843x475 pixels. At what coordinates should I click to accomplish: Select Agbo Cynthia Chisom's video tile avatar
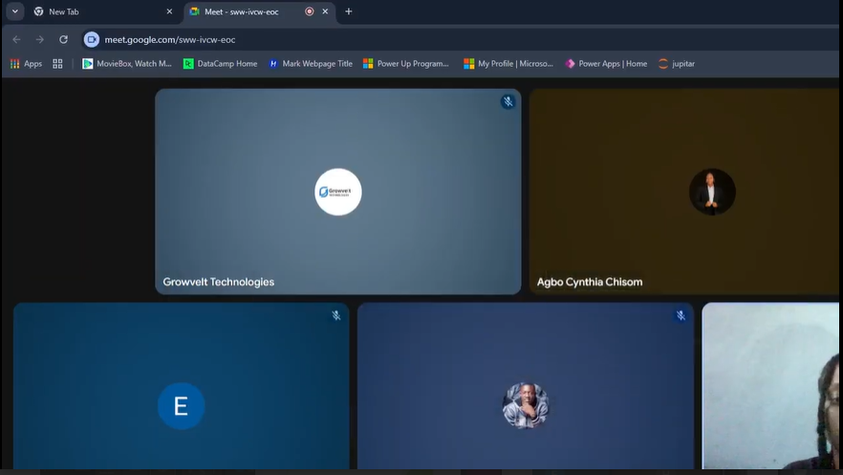point(712,192)
